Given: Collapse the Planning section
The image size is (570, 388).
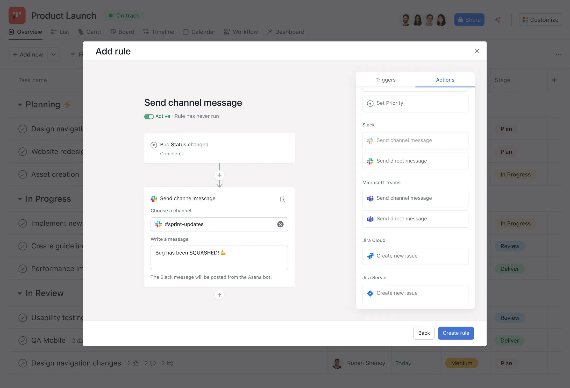Looking at the screenshot, I should (x=20, y=105).
